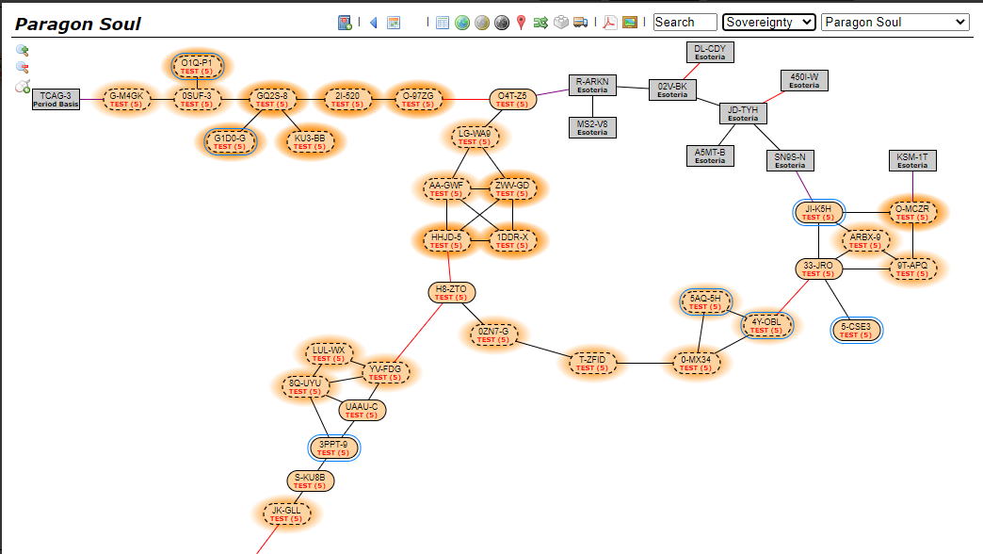Select the HHJD-5 system node
The height and width of the screenshot is (554, 983).
tap(446, 240)
